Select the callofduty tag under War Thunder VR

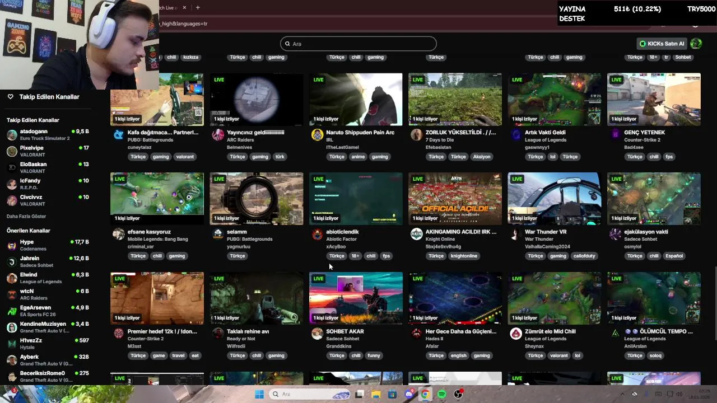click(x=584, y=256)
